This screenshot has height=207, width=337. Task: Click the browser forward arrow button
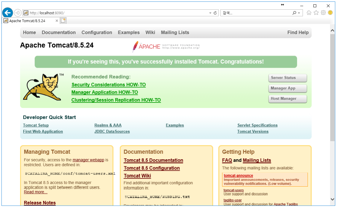(x=18, y=13)
